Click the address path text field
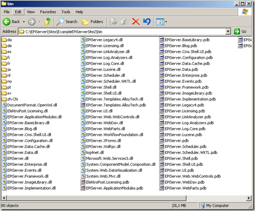 [122, 32]
